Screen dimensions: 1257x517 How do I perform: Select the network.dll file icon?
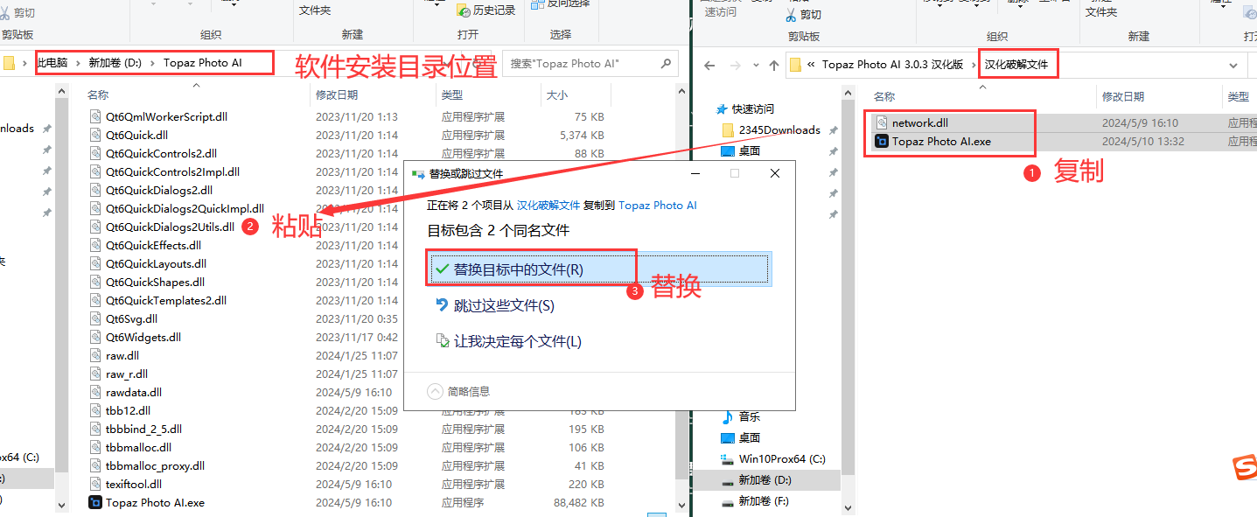point(882,122)
